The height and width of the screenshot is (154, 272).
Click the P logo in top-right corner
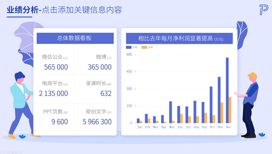click(x=263, y=10)
